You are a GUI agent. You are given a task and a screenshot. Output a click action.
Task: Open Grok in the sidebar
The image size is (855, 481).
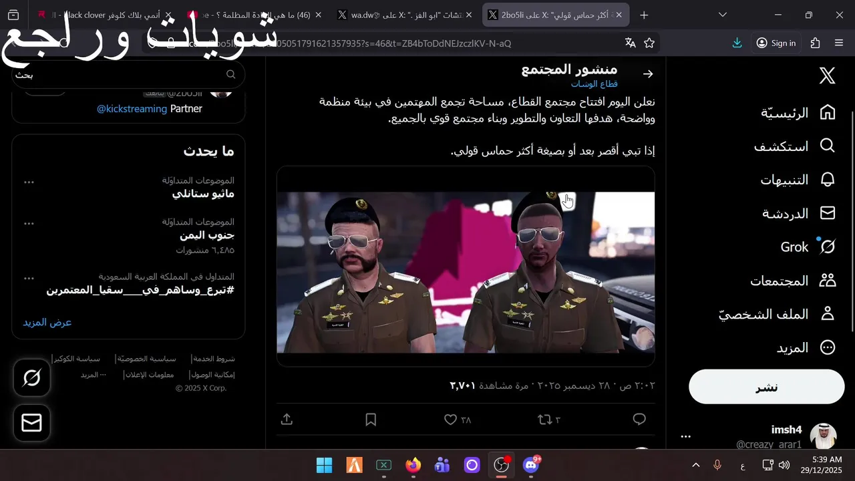point(808,247)
